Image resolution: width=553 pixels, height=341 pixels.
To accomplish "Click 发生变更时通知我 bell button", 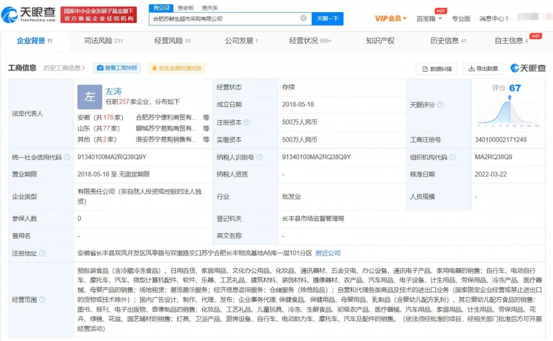I will pyautogui.click(x=176, y=68).
